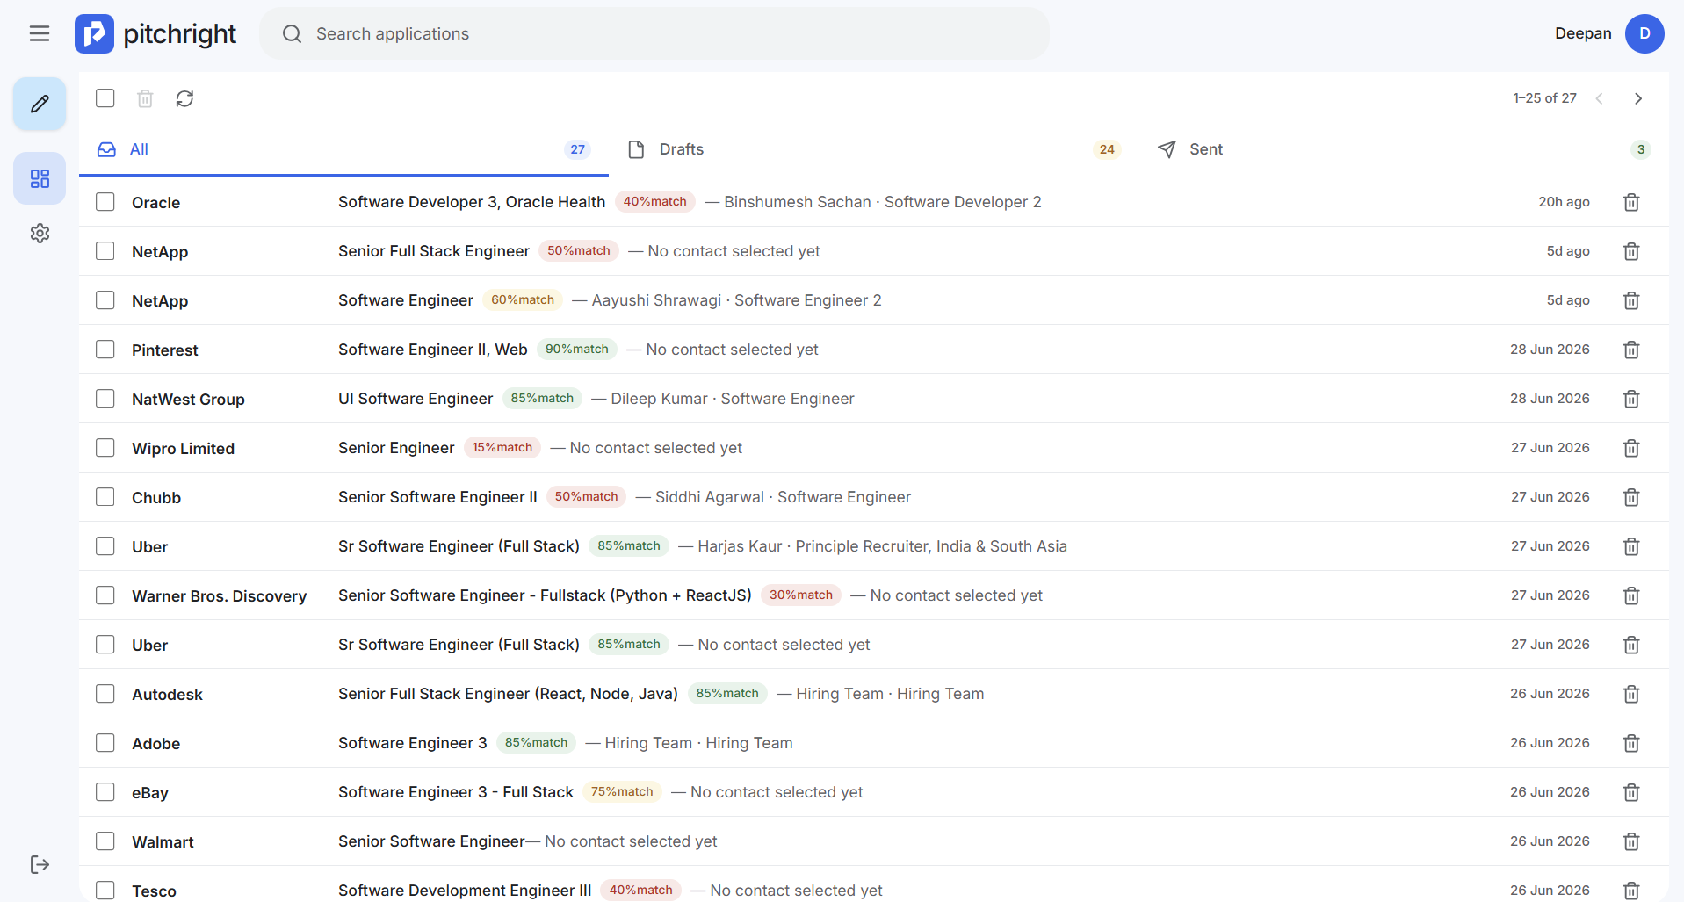Open Senior Full Stack Engineer (React, Node, Java)
The height and width of the screenshot is (902, 1684).
point(508,694)
